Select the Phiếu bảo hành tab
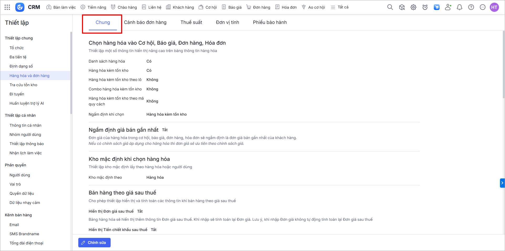This screenshot has width=505, height=251. (270, 22)
